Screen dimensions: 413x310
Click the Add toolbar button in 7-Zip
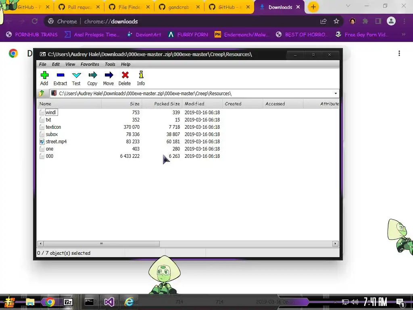coord(44,78)
